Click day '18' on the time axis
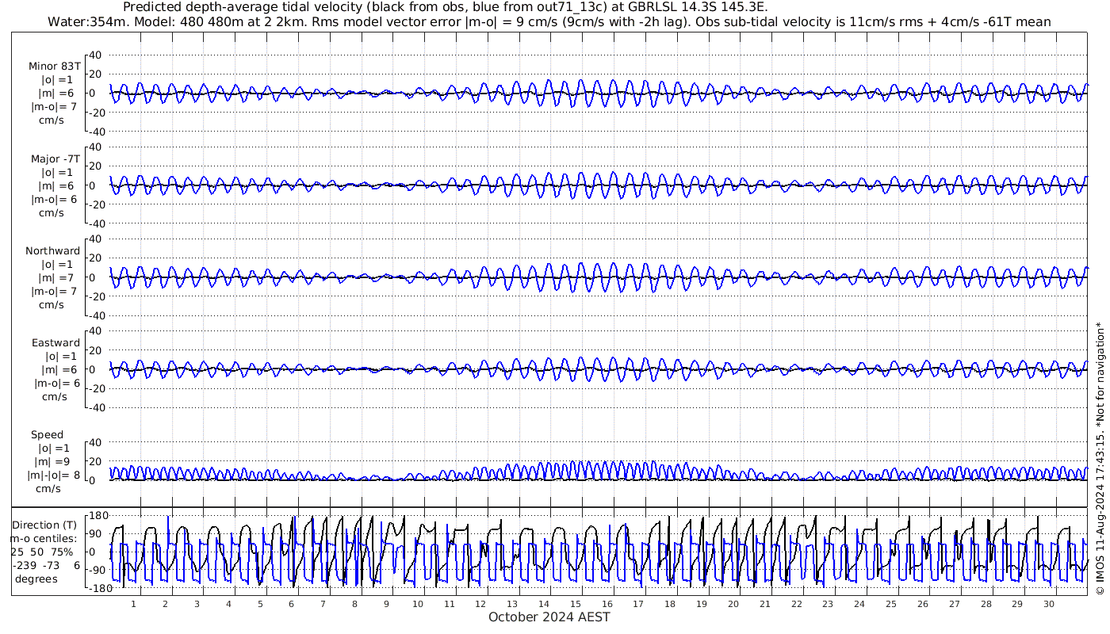 [x=670, y=604]
